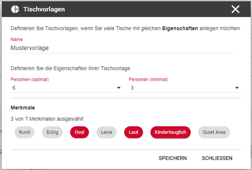Click the Merkmale section heading
This screenshot has width=252, height=170.
coord(23,108)
